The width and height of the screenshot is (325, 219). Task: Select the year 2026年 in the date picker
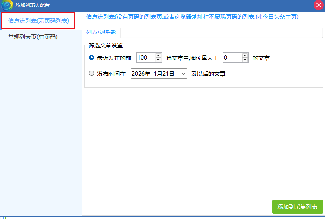[x=141, y=74]
